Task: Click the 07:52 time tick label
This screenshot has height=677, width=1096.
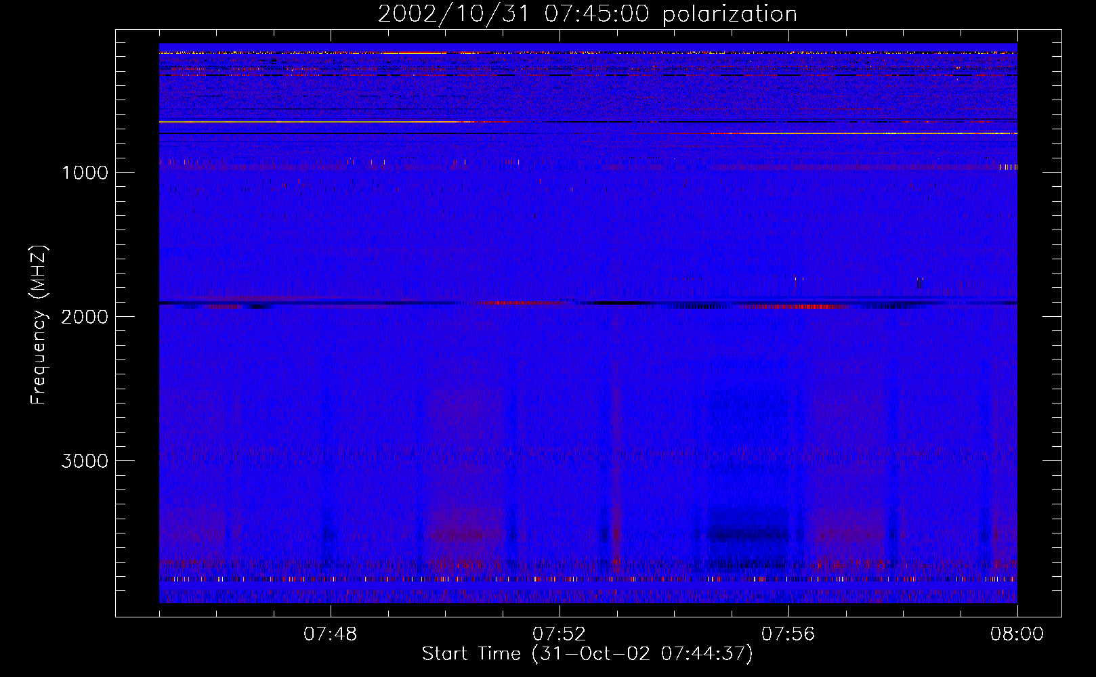Action: click(x=560, y=634)
